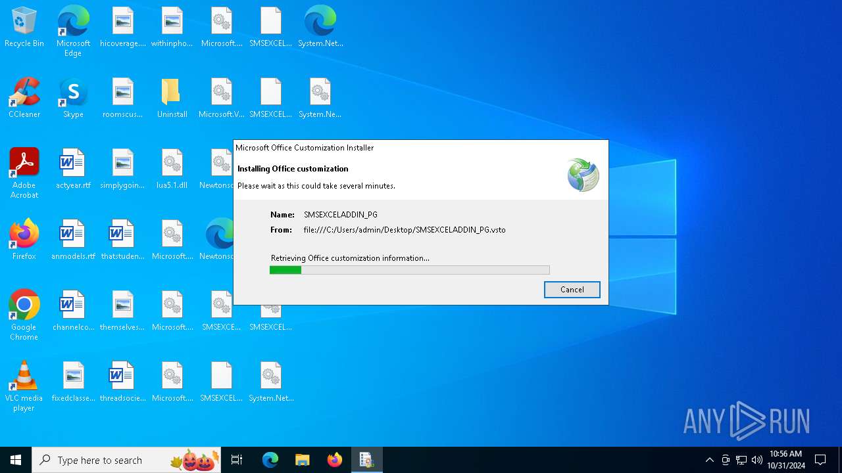Select the Newtonso file with the Edge icon
The height and width of the screenshot is (473, 842).
click(219, 240)
